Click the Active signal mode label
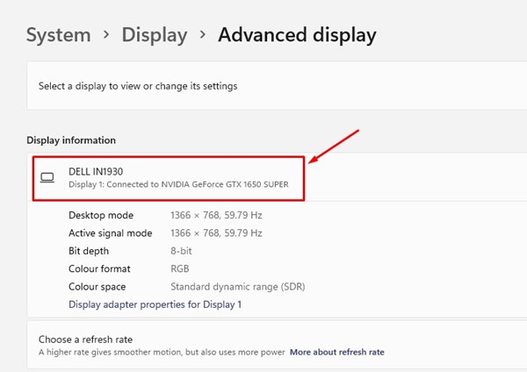This screenshot has height=372, width=527. click(x=111, y=233)
